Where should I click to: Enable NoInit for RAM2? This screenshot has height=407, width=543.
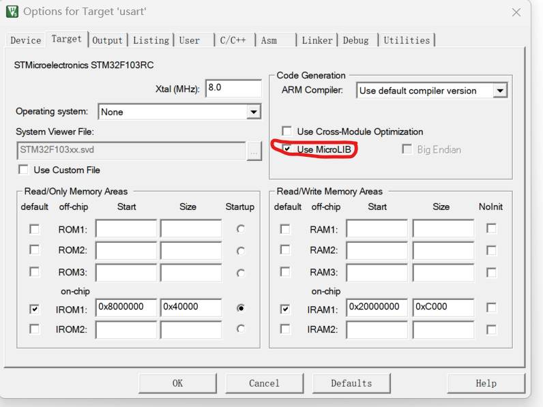click(x=491, y=251)
